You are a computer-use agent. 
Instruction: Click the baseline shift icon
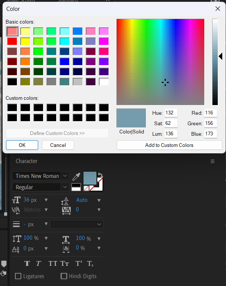16,249
